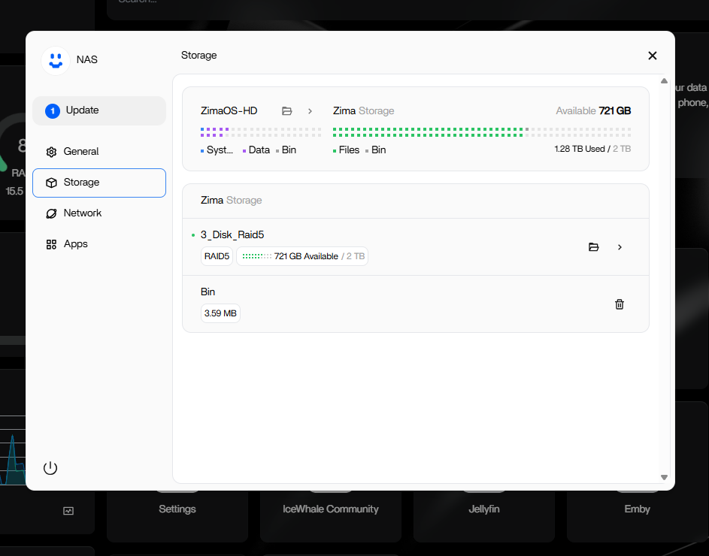Click the power icon in sidebar
The height and width of the screenshot is (556, 709).
[x=50, y=468]
